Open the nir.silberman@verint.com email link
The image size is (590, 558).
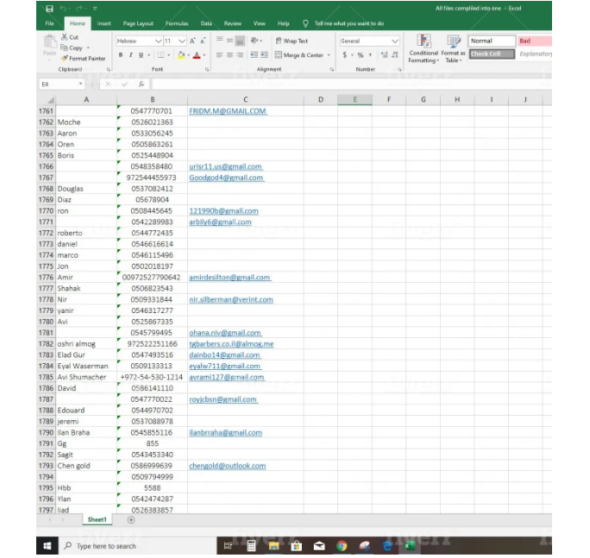pyautogui.click(x=230, y=300)
